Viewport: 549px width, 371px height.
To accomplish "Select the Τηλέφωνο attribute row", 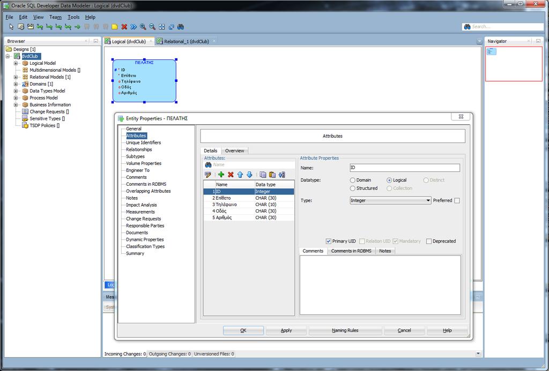I will tap(249, 205).
